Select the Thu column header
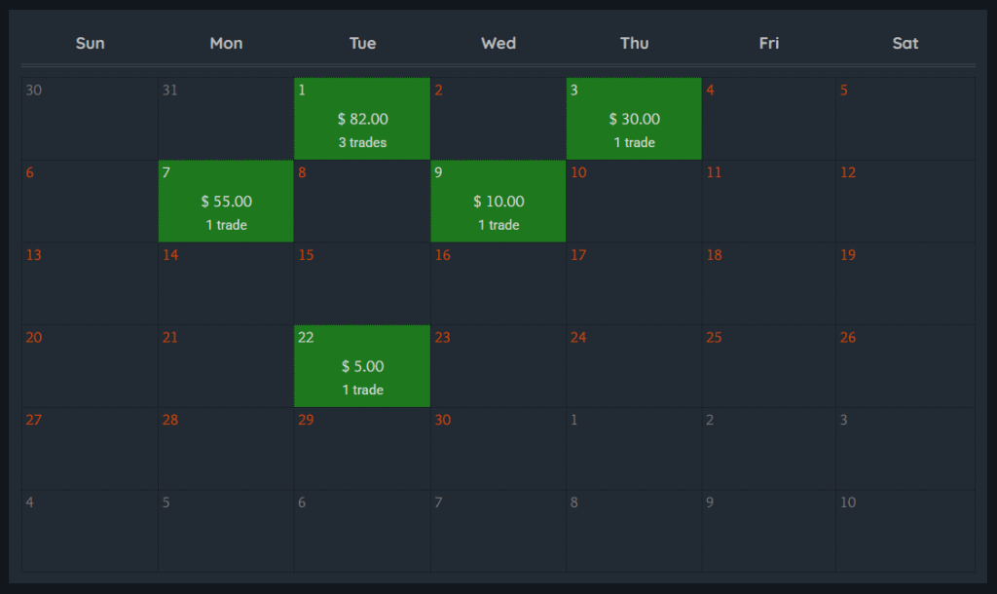Viewport: 997px width, 594px height. tap(634, 43)
